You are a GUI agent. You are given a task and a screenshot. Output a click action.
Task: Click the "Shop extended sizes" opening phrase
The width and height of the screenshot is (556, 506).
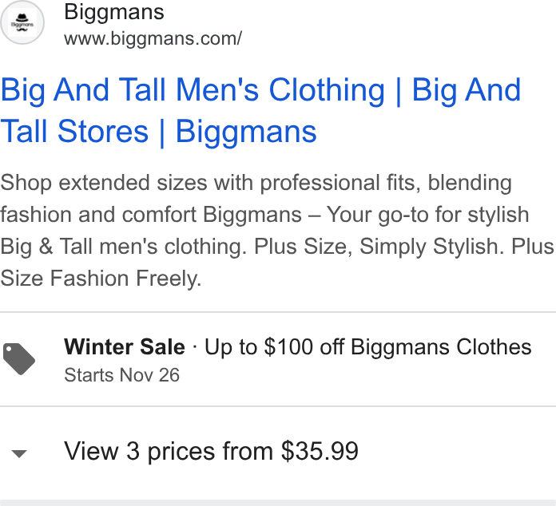104,183
